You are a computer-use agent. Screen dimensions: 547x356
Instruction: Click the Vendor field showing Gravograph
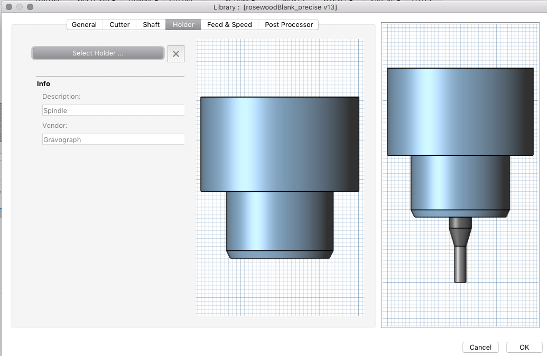click(114, 139)
